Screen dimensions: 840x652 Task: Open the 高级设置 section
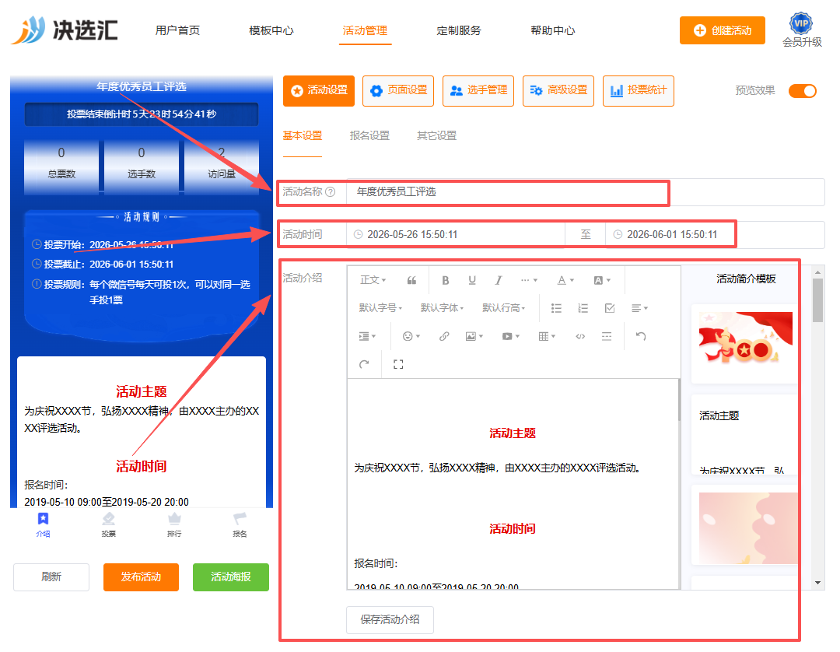click(558, 91)
